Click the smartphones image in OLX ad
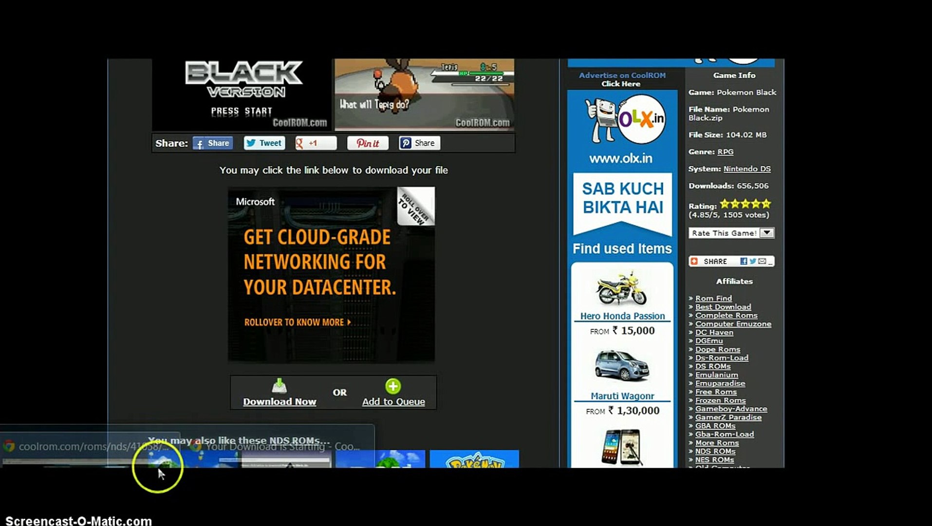 (621, 447)
